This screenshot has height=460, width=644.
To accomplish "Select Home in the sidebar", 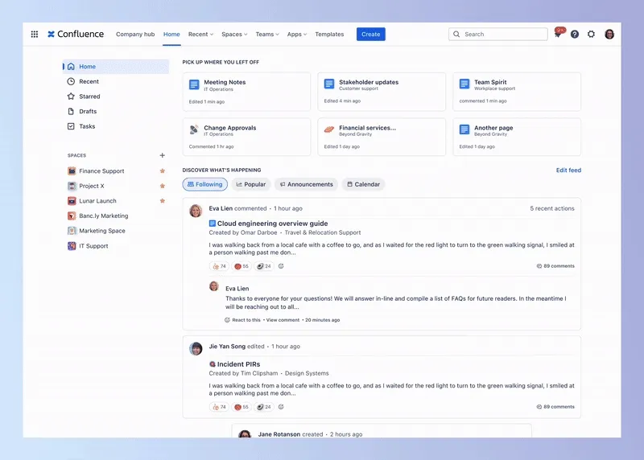I will 116,67.
